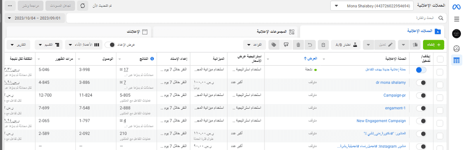
Task: Click the export share icon in the toolbar
Action: [x=286, y=44]
